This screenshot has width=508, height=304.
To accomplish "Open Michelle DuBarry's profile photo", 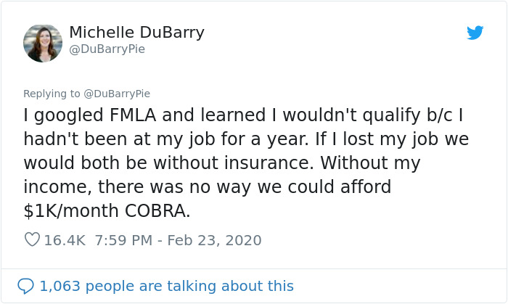I will 43,43.
